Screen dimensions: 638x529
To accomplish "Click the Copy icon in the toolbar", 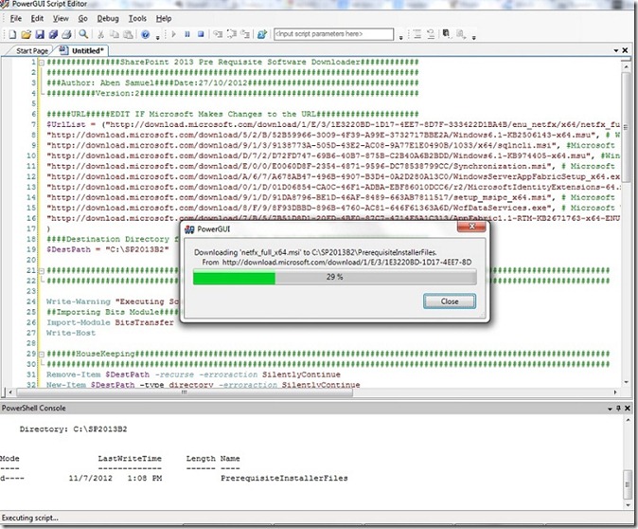I will point(115,35).
